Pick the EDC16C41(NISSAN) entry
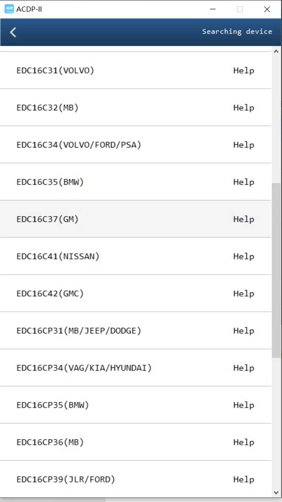This screenshot has height=502, width=282. pos(58,257)
